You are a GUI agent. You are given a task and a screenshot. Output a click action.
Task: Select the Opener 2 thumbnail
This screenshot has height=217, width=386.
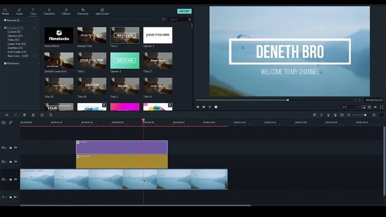coord(125,60)
